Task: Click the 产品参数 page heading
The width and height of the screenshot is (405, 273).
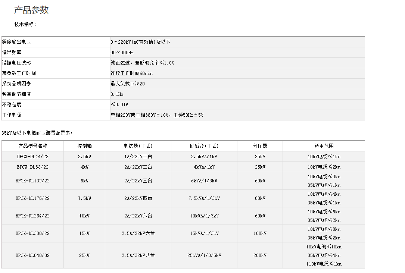Action: pos(31,10)
